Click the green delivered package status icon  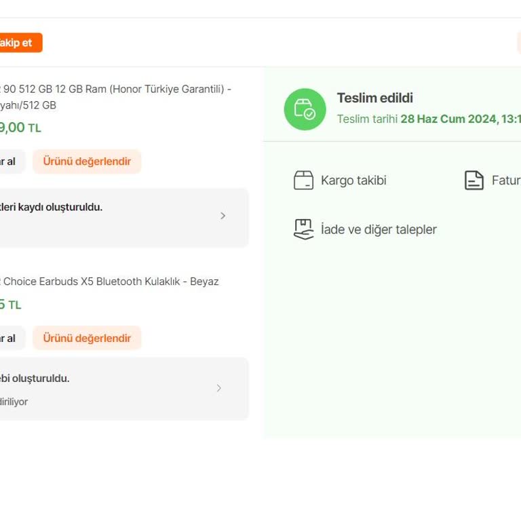[x=305, y=109]
